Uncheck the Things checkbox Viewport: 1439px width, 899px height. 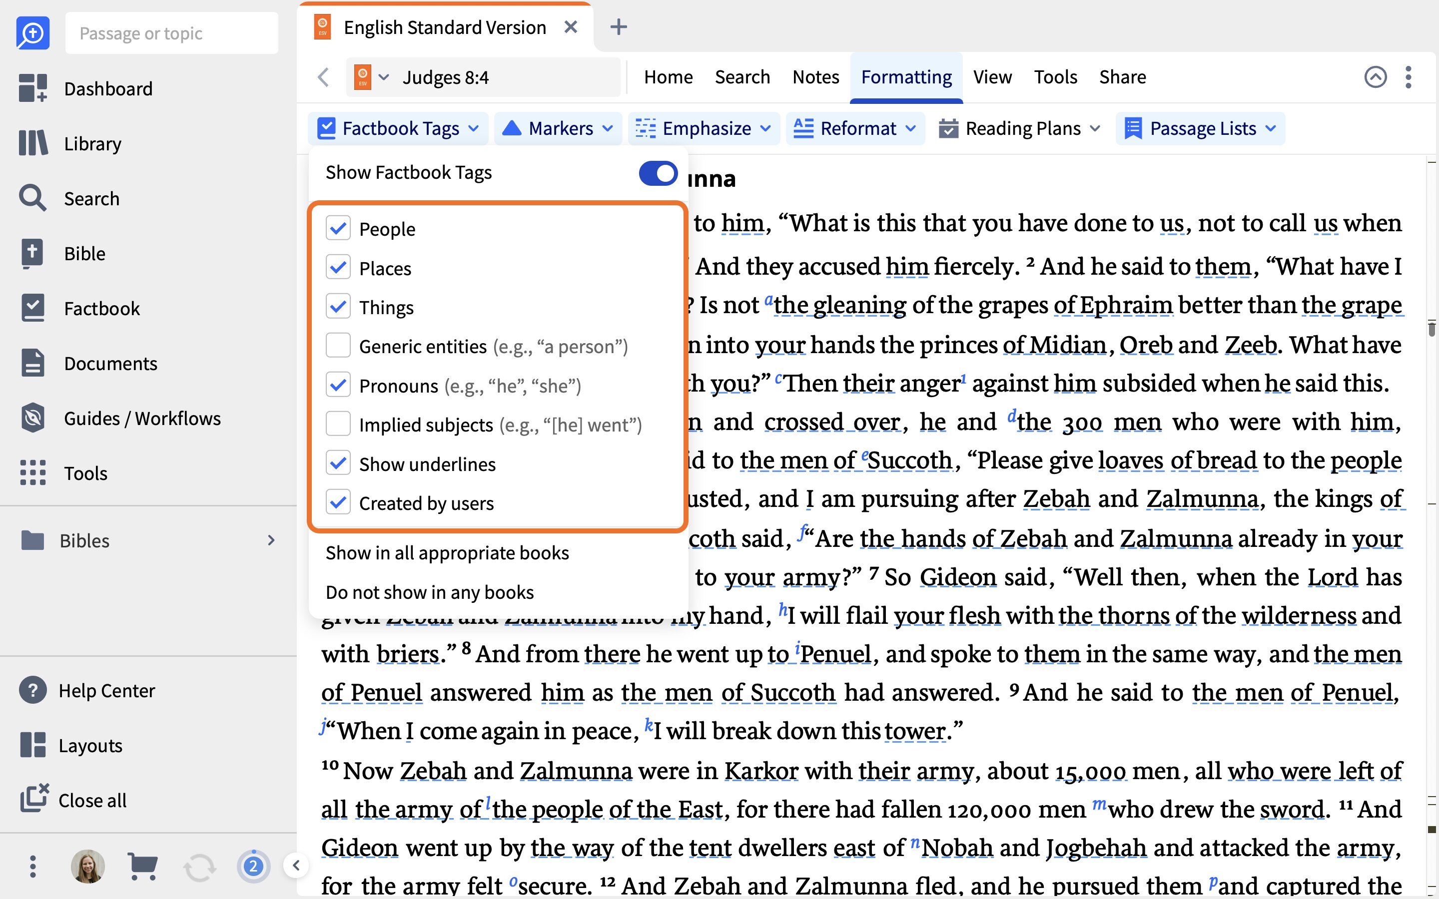(338, 307)
